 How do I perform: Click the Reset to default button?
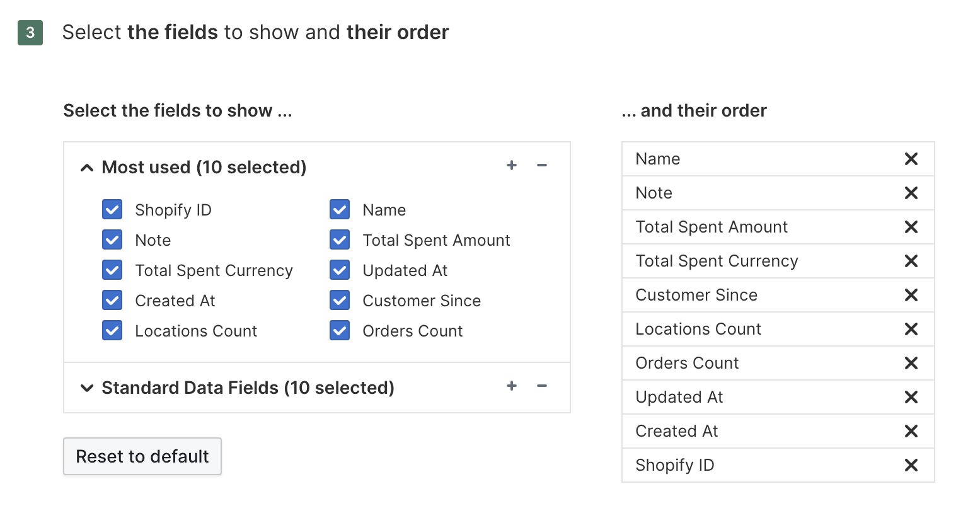(x=142, y=456)
